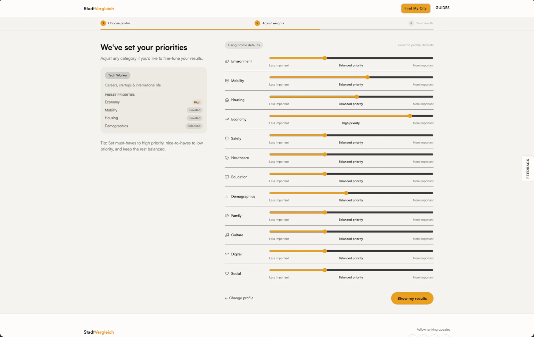The height and width of the screenshot is (337, 534).
Task: Click the StadtVergleich logo in footer
Action: coord(99,332)
